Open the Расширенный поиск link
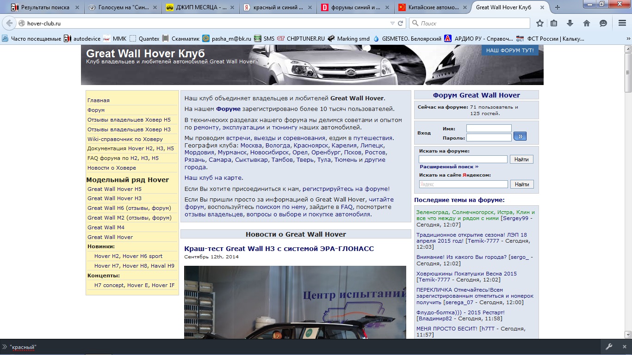This screenshot has width=632, height=355. [449, 166]
